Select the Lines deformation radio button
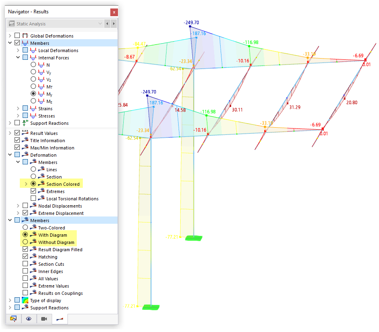 coord(34,169)
